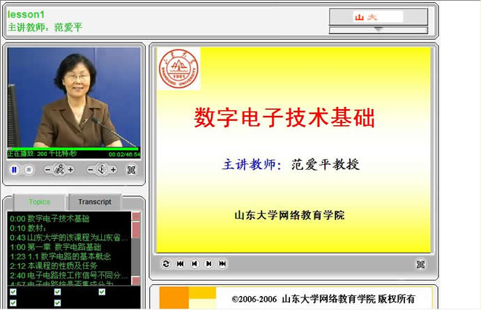481x310 pixels.
Task: Jump to topic 1:23 1.1 数字电路的基本概念
Action: click(60, 256)
